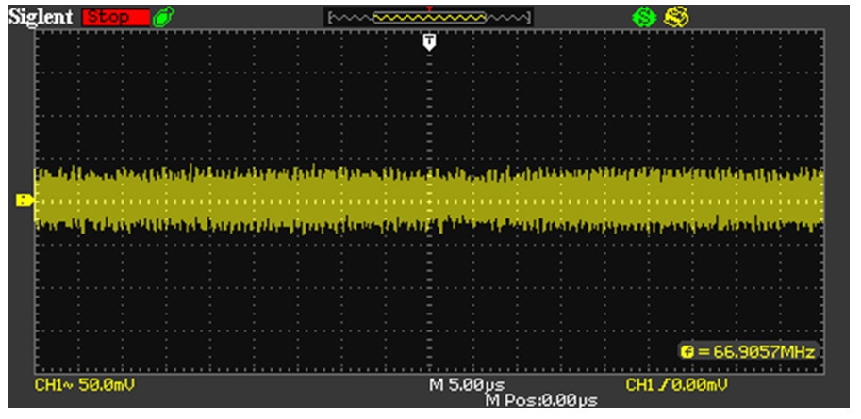The image size is (861, 419).
Task: Click the CH1 50.0mV scale readout
Action: (x=91, y=386)
